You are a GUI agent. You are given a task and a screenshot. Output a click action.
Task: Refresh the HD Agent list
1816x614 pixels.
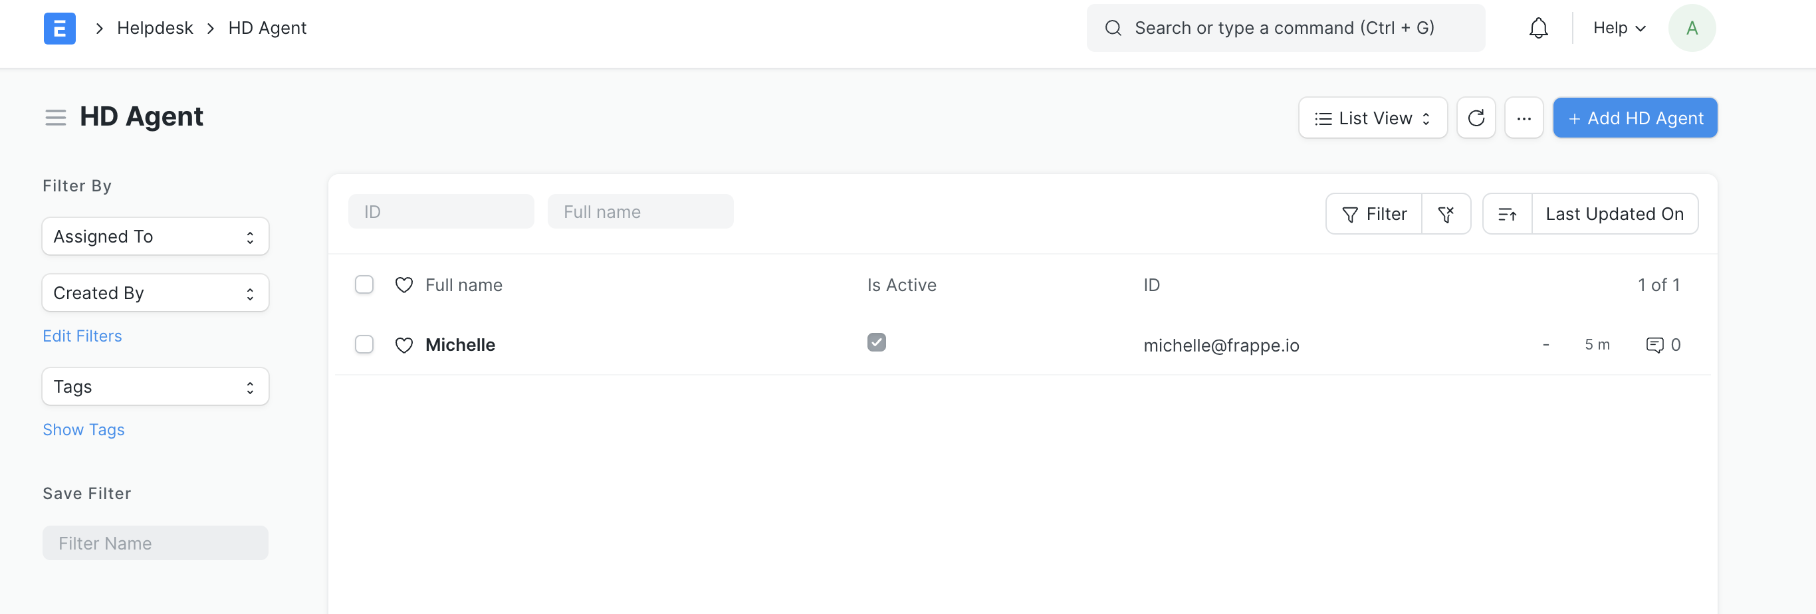click(x=1476, y=118)
